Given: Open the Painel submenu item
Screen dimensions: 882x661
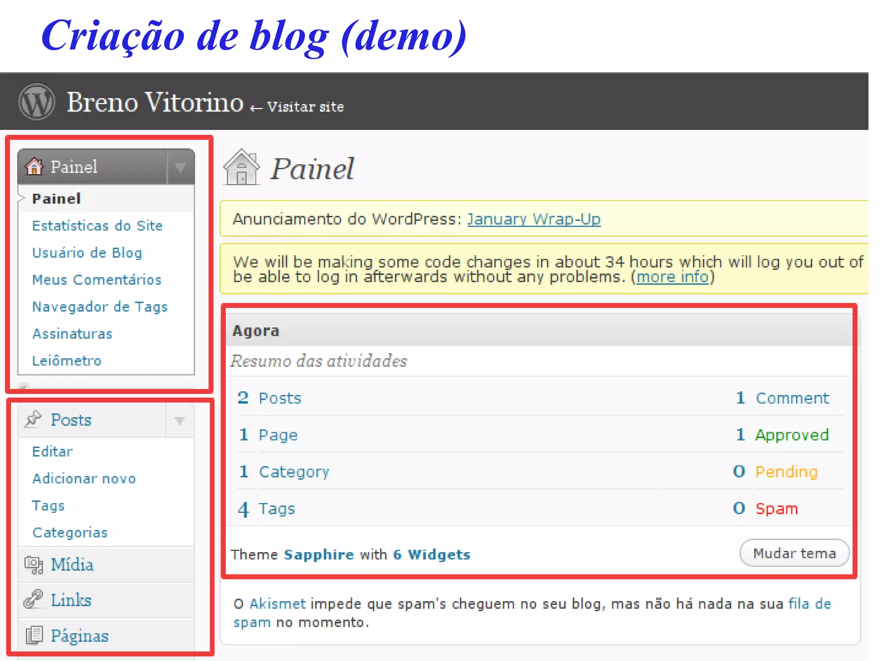Looking at the screenshot, I should tap(56, 199).
